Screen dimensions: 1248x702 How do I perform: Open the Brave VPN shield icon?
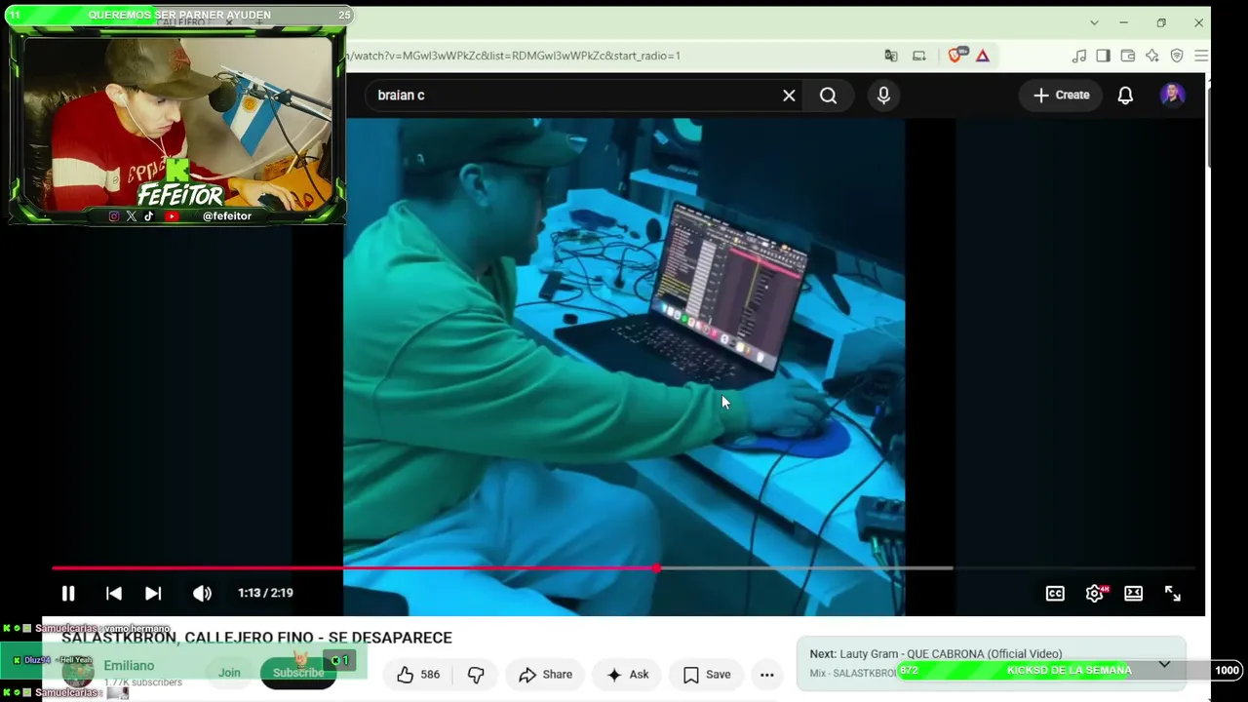1177,56
